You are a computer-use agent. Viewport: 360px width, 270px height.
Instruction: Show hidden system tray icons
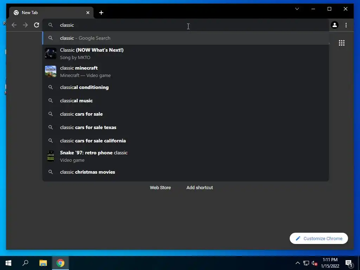coord(297,263)
